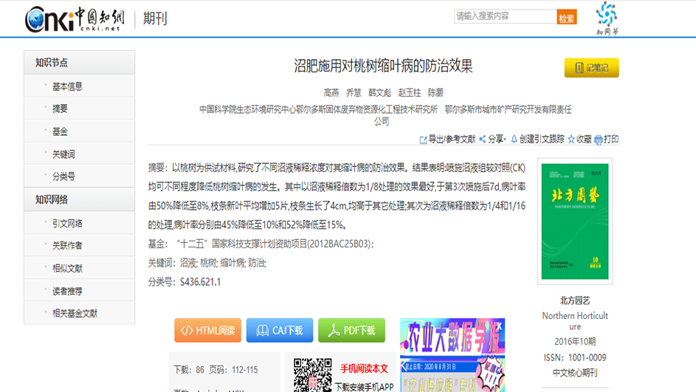Click the export/参考文献 icon

point(424,140)
